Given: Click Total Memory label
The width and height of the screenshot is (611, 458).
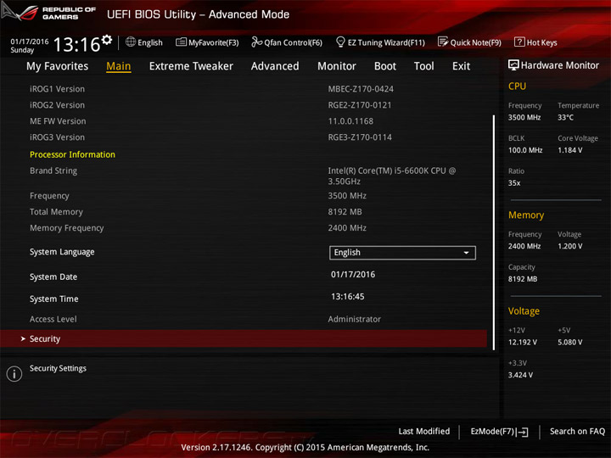Looking at the screenshot, I should pos(56,212).
